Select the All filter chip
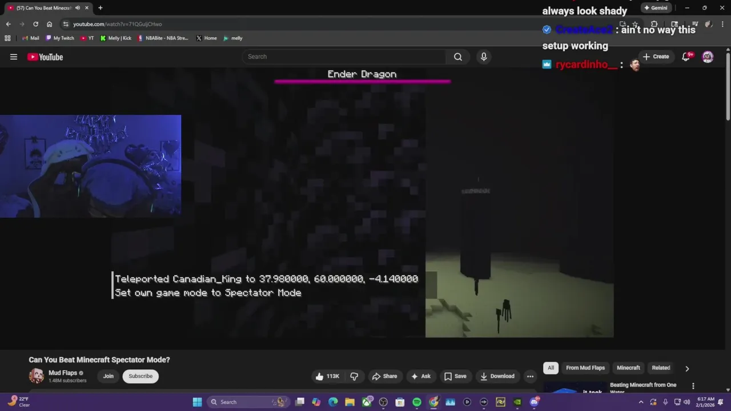Viewport: 731px width, 411px height. 551,368
